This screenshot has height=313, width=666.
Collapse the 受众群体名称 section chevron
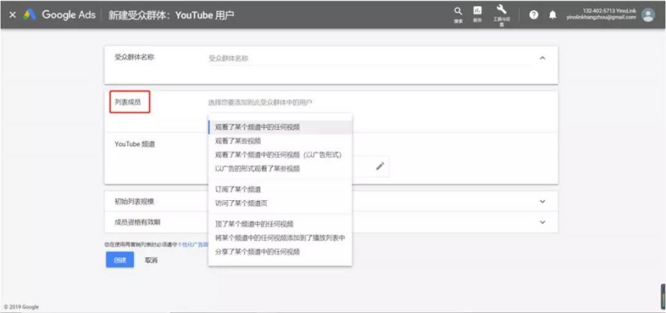(x=543, y=58)
